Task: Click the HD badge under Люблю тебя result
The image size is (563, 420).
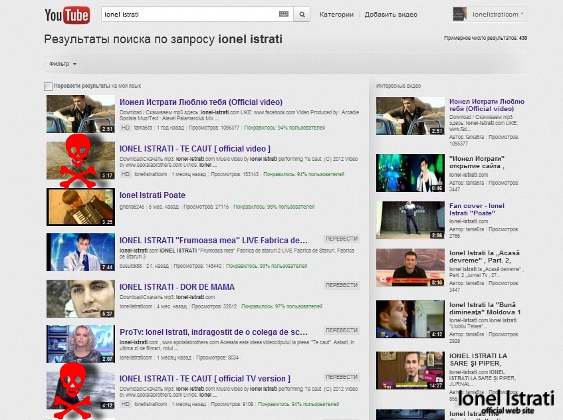Action: click(125, 127)
